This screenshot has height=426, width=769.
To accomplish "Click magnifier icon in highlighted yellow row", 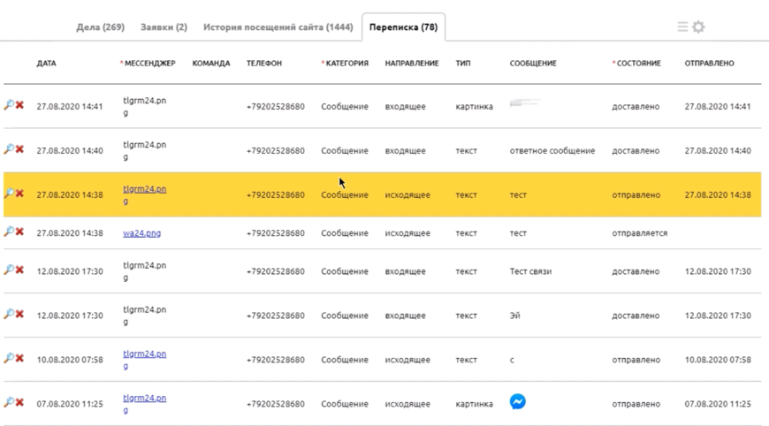I will (9, 194).
